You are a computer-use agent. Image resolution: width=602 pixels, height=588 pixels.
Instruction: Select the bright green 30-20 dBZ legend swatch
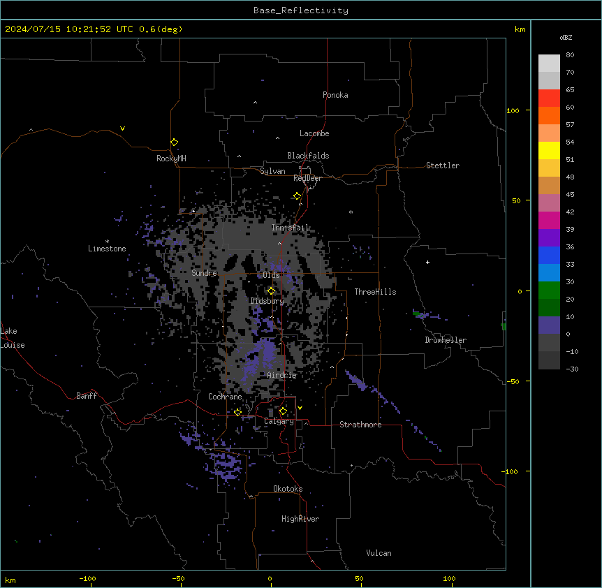pos(549,291)
